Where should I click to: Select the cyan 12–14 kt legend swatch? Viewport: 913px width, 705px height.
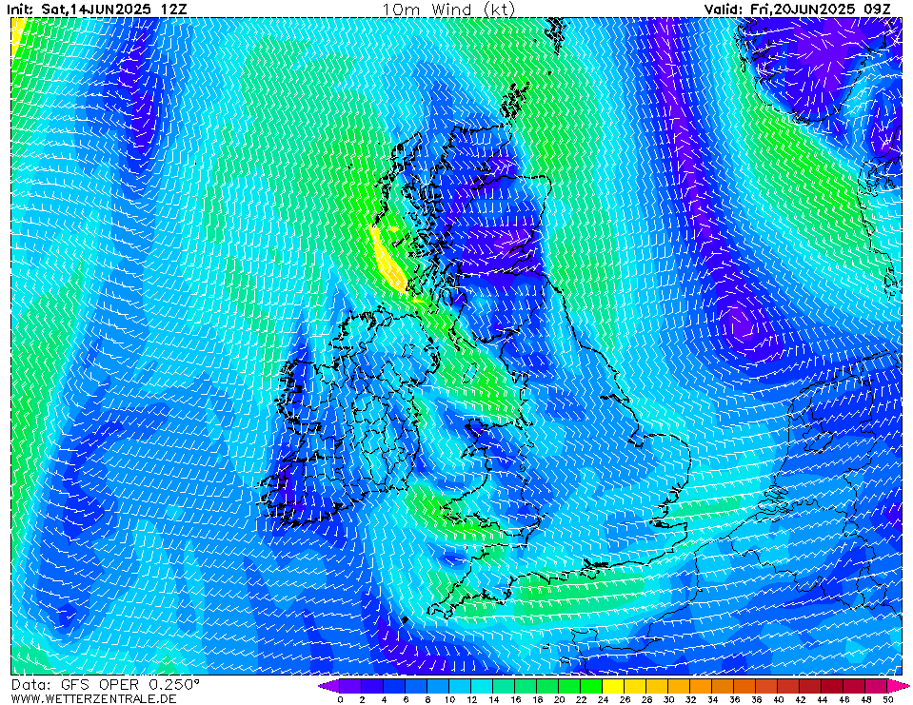[x=482, y=686]
